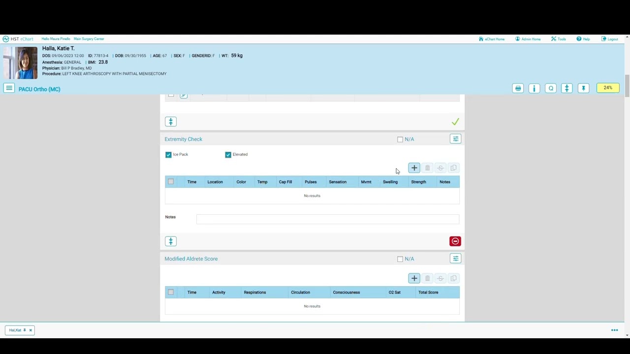Click the Modified Aldrete Score section title
The height and width of the screenshot is (354, 630).
(x=191, y=259)
